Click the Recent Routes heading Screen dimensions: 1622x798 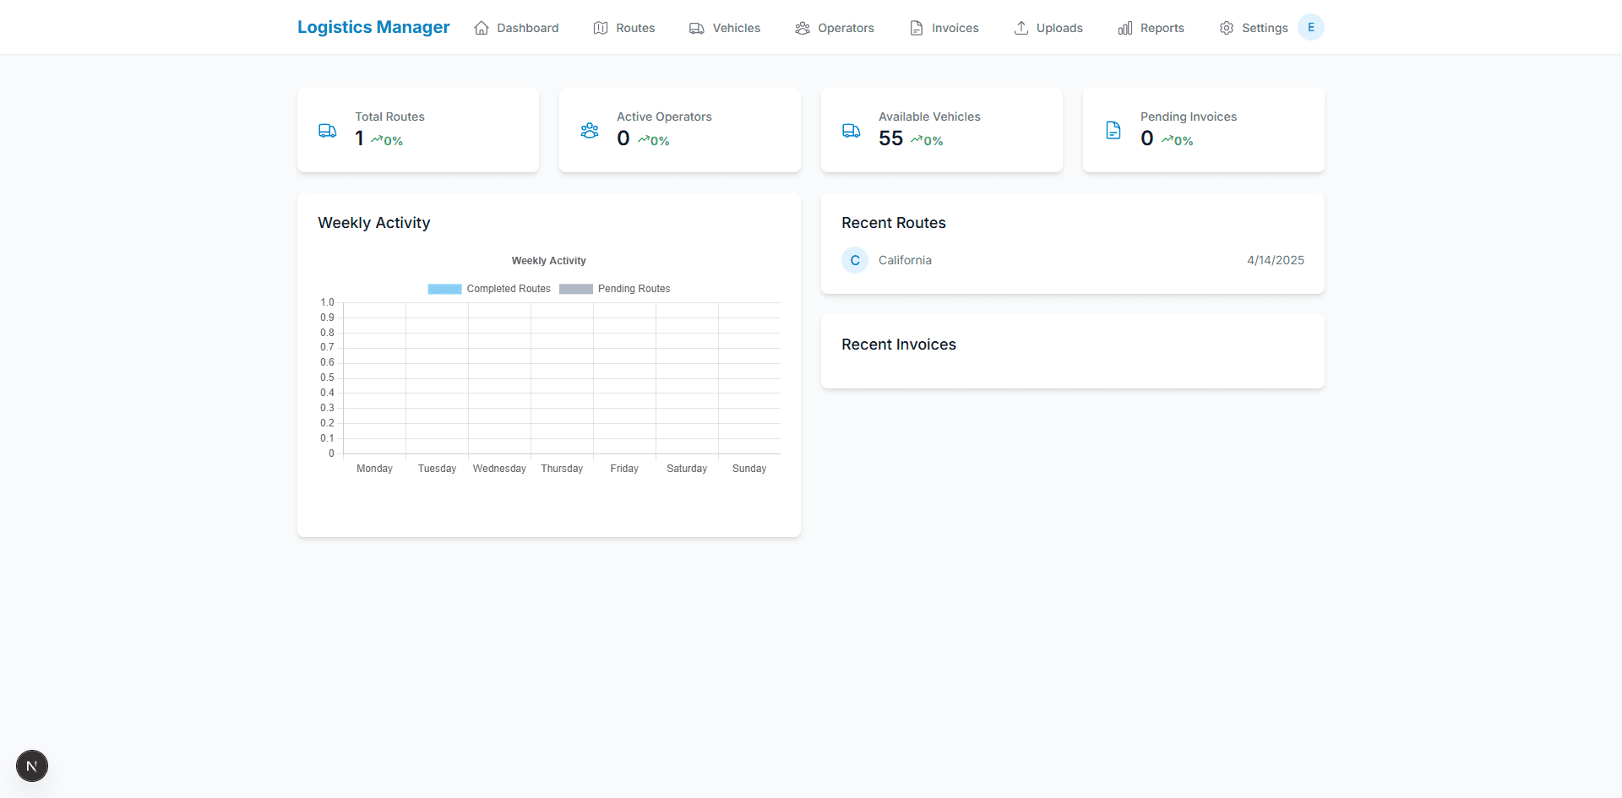tap(894, 223)
